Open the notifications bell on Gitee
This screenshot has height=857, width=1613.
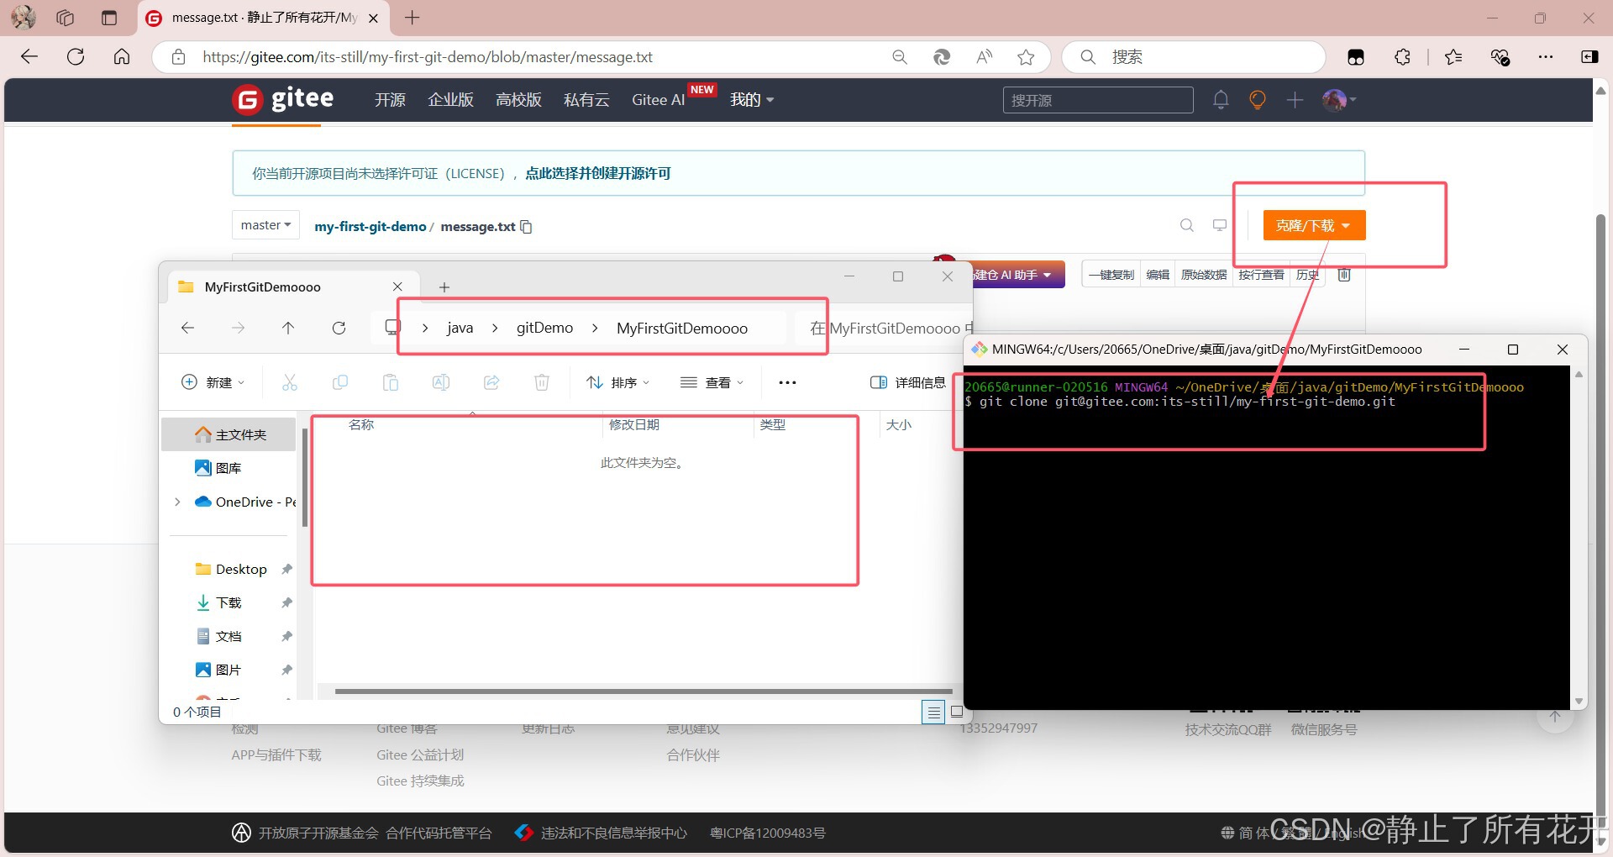(x=1221, y=100)
